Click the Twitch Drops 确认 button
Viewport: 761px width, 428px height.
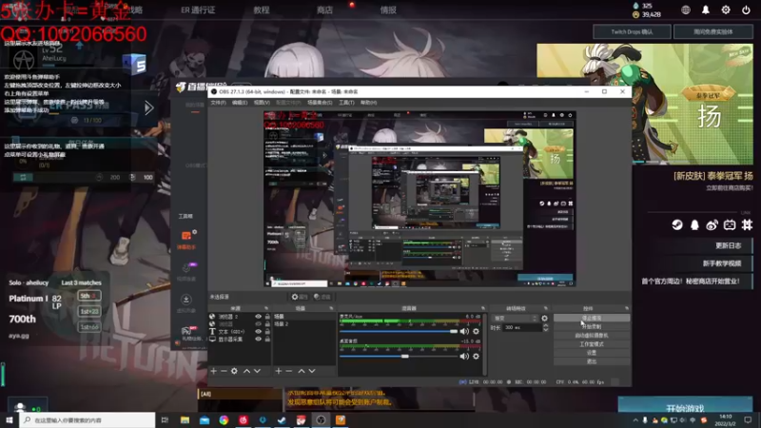tap(632, 32)
